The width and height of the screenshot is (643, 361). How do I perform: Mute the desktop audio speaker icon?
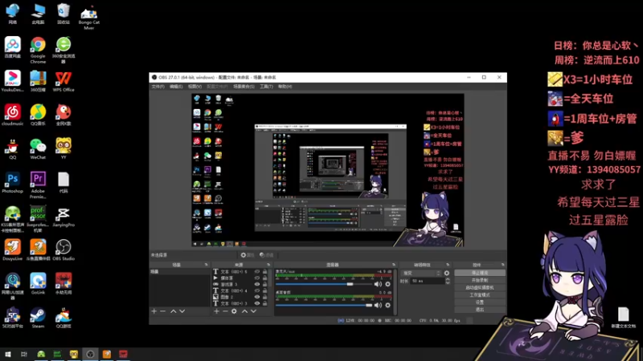pos(378,306)
